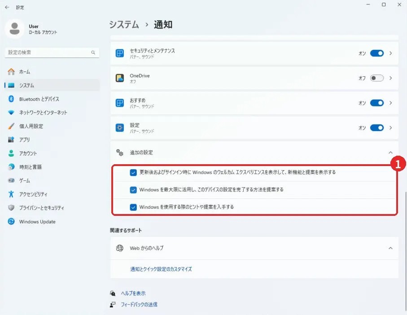407x315 pixels.
Task: Turn off 設定 app notifications toggle
Action: tap(377, 128)
